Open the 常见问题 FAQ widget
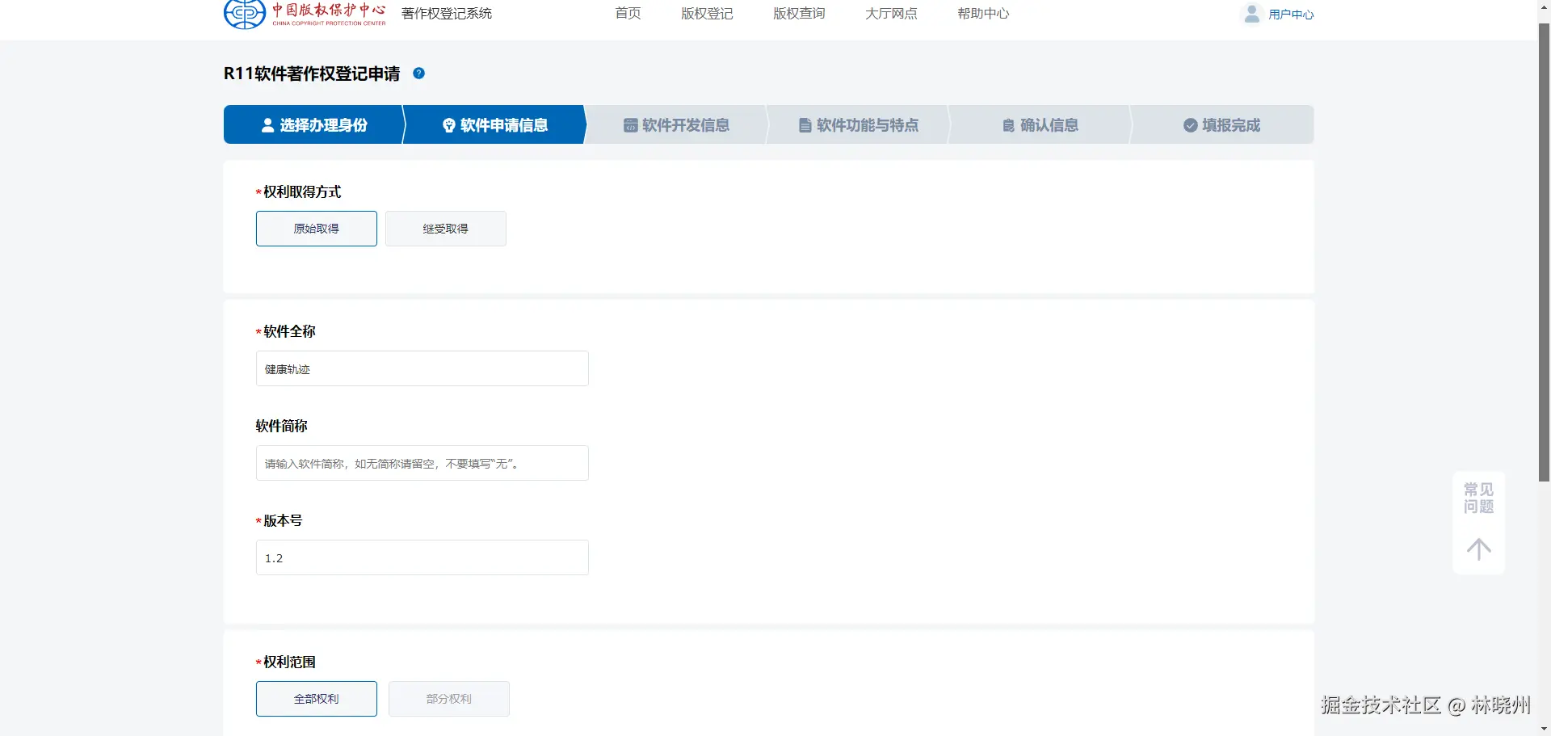The width and height of the screenshot is (1551, 736). pyautogui.click(x=1479, y=498)
